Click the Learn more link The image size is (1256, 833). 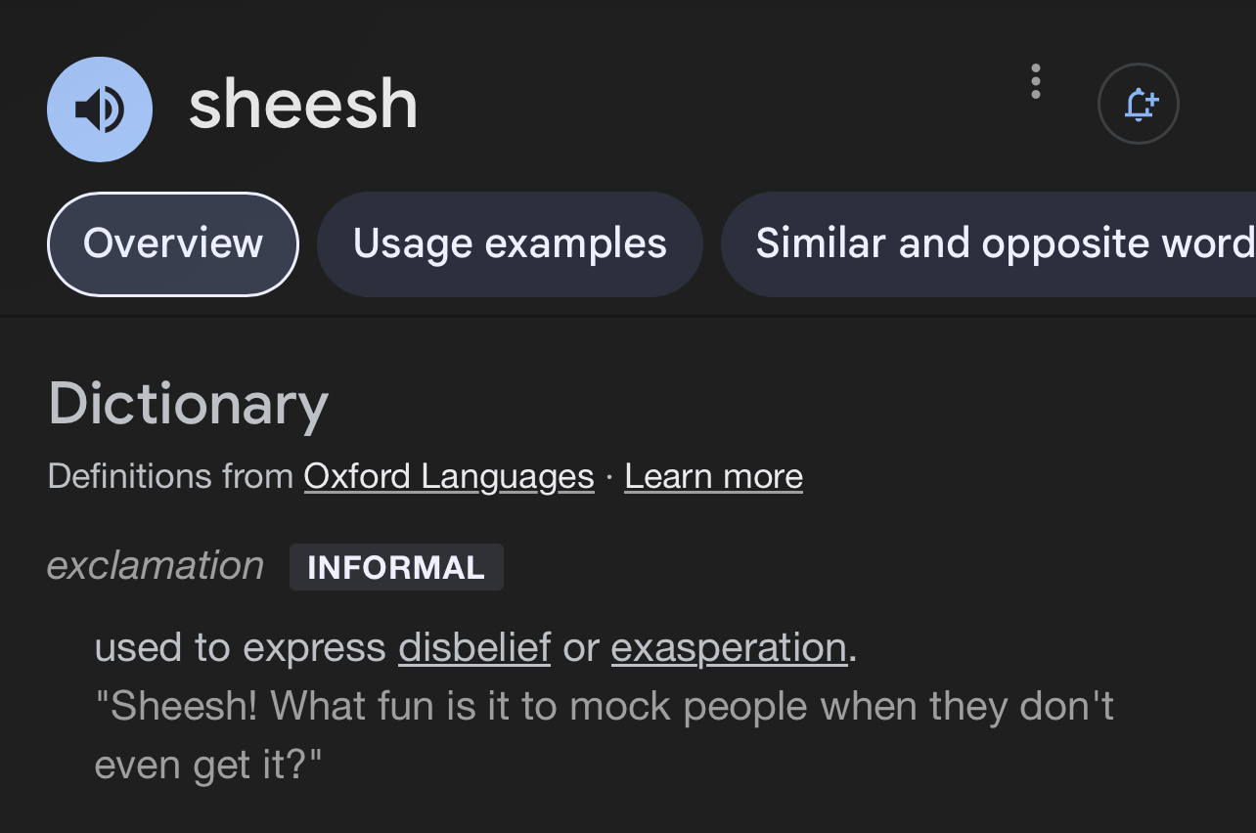pos(713,476)
